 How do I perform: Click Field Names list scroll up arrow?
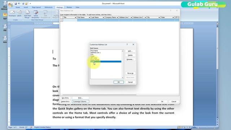(123, 51)
